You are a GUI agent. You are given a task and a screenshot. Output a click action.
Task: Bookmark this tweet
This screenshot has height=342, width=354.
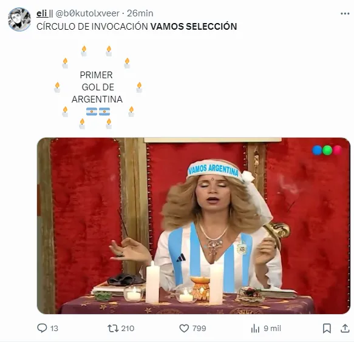point(327,328)
